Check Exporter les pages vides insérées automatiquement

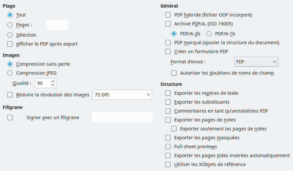[x=168, y=155]
